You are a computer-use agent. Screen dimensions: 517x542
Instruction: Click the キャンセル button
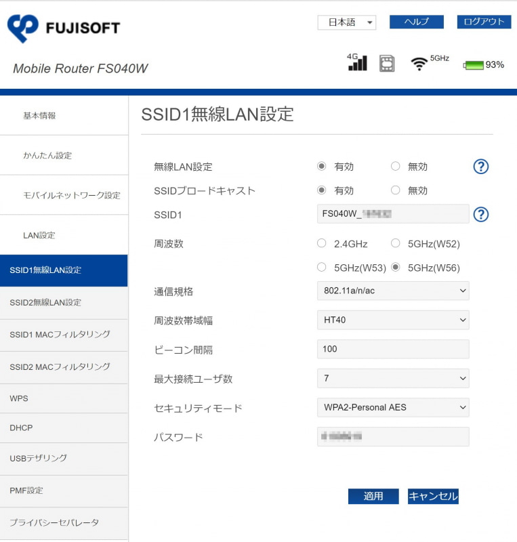click(x=433, y=497)
